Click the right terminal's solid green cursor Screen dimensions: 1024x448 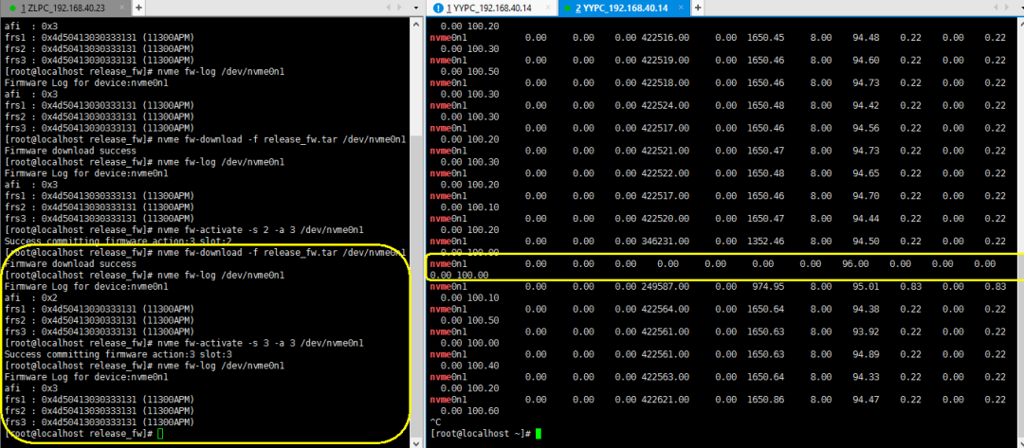pos(539,434)
